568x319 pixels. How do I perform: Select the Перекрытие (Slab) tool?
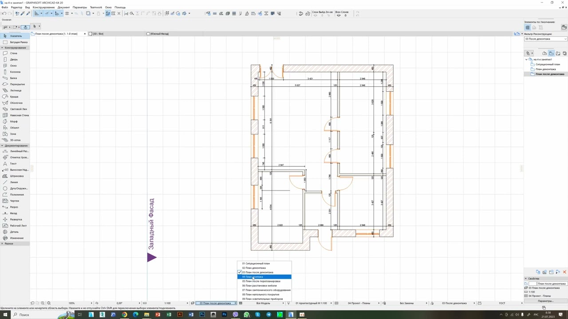17,84
